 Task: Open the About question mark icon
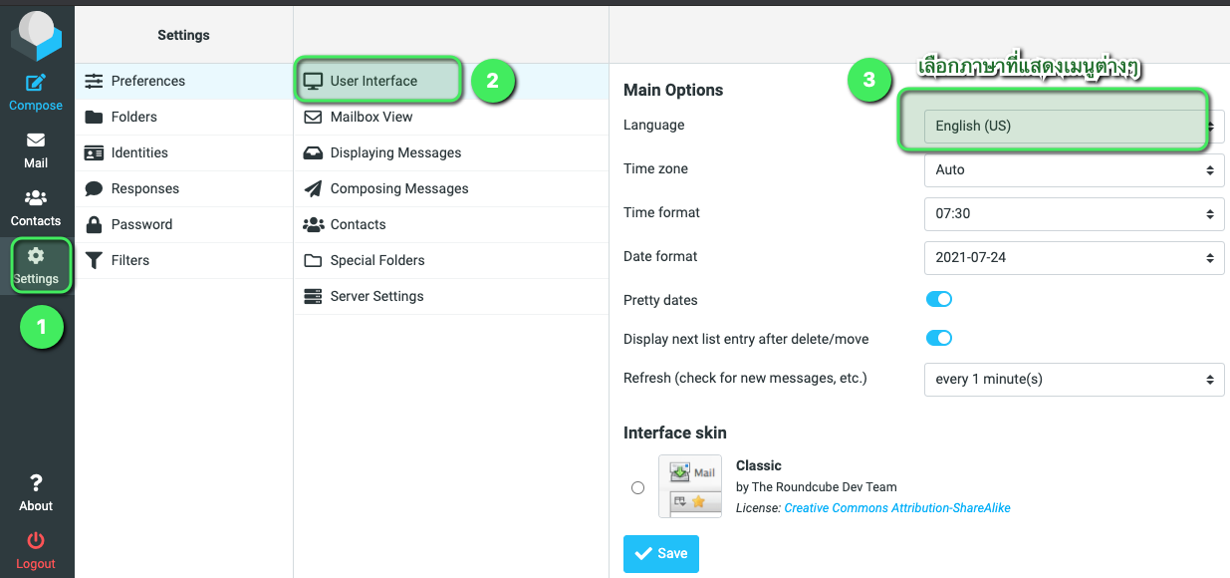[36, 482]
